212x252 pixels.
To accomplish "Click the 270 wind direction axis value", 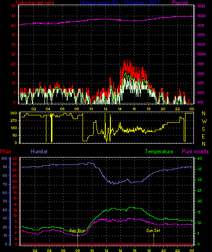I will click(13, 120).
